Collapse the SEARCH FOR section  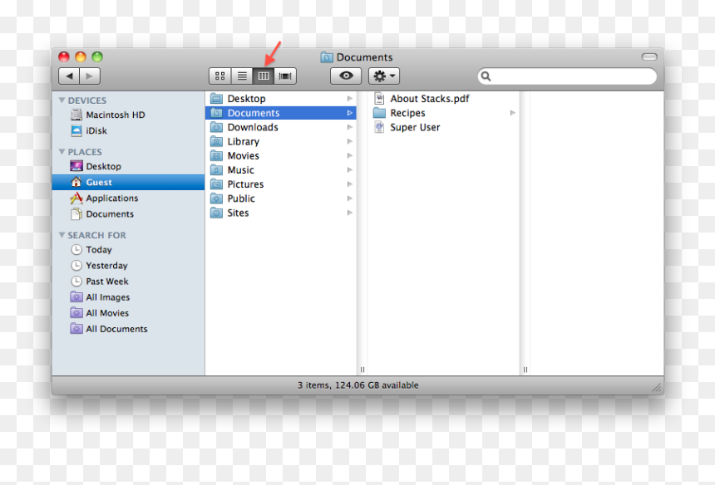coord(62,235)
